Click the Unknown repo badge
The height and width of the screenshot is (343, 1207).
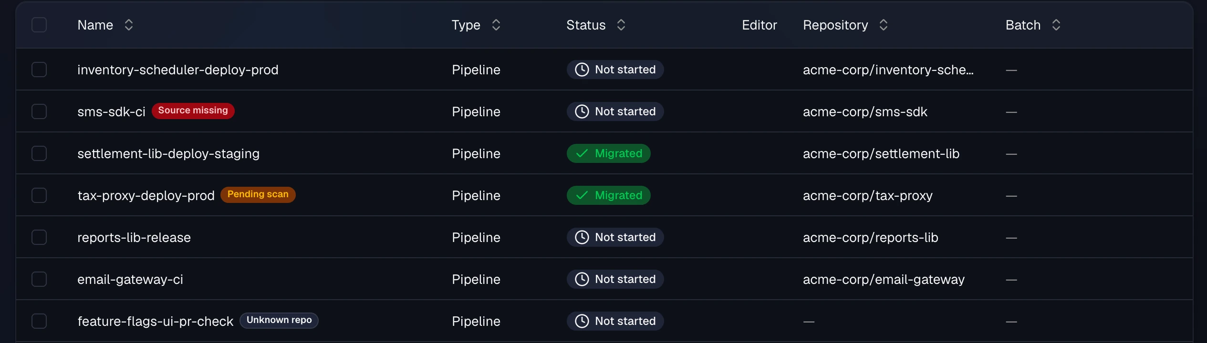coord(279,320)
